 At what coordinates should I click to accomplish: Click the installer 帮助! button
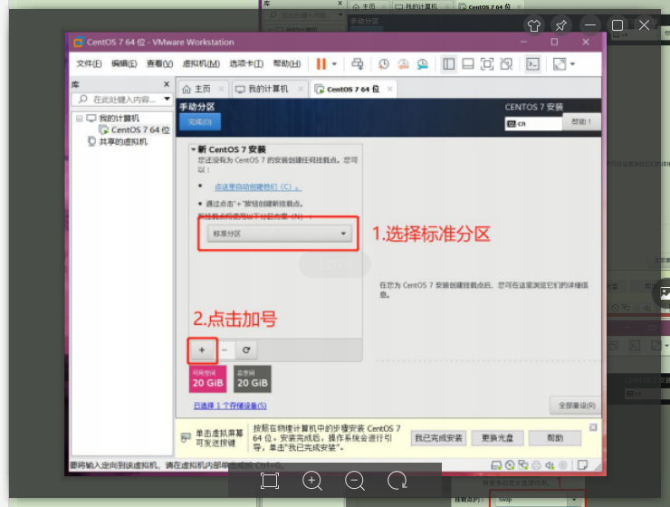(581, 121)
